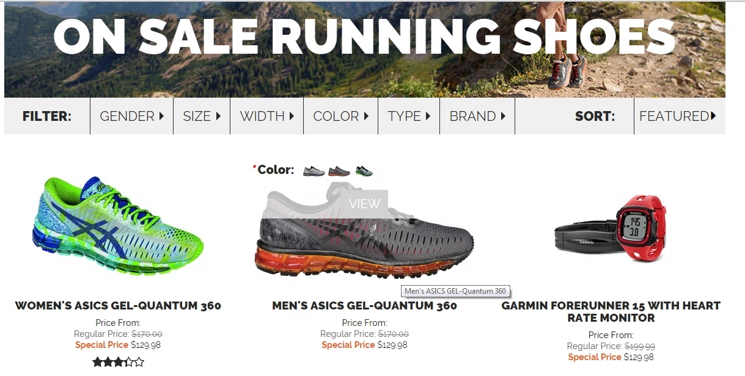Viewport: 745px width, 376px height.
Task: Click the VIEW button on men's shoe
Action: (365, 204)
